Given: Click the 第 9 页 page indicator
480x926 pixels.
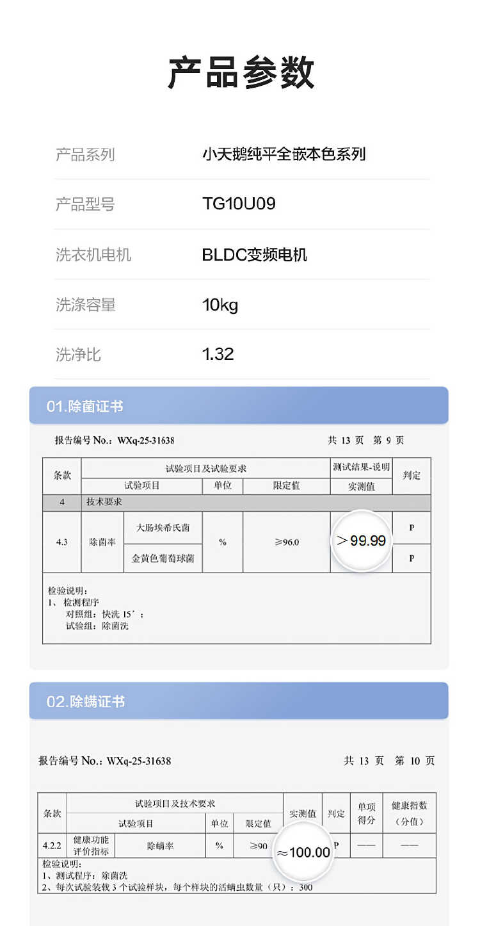Looking at the screenshot, I should click(x=388, y=441).
